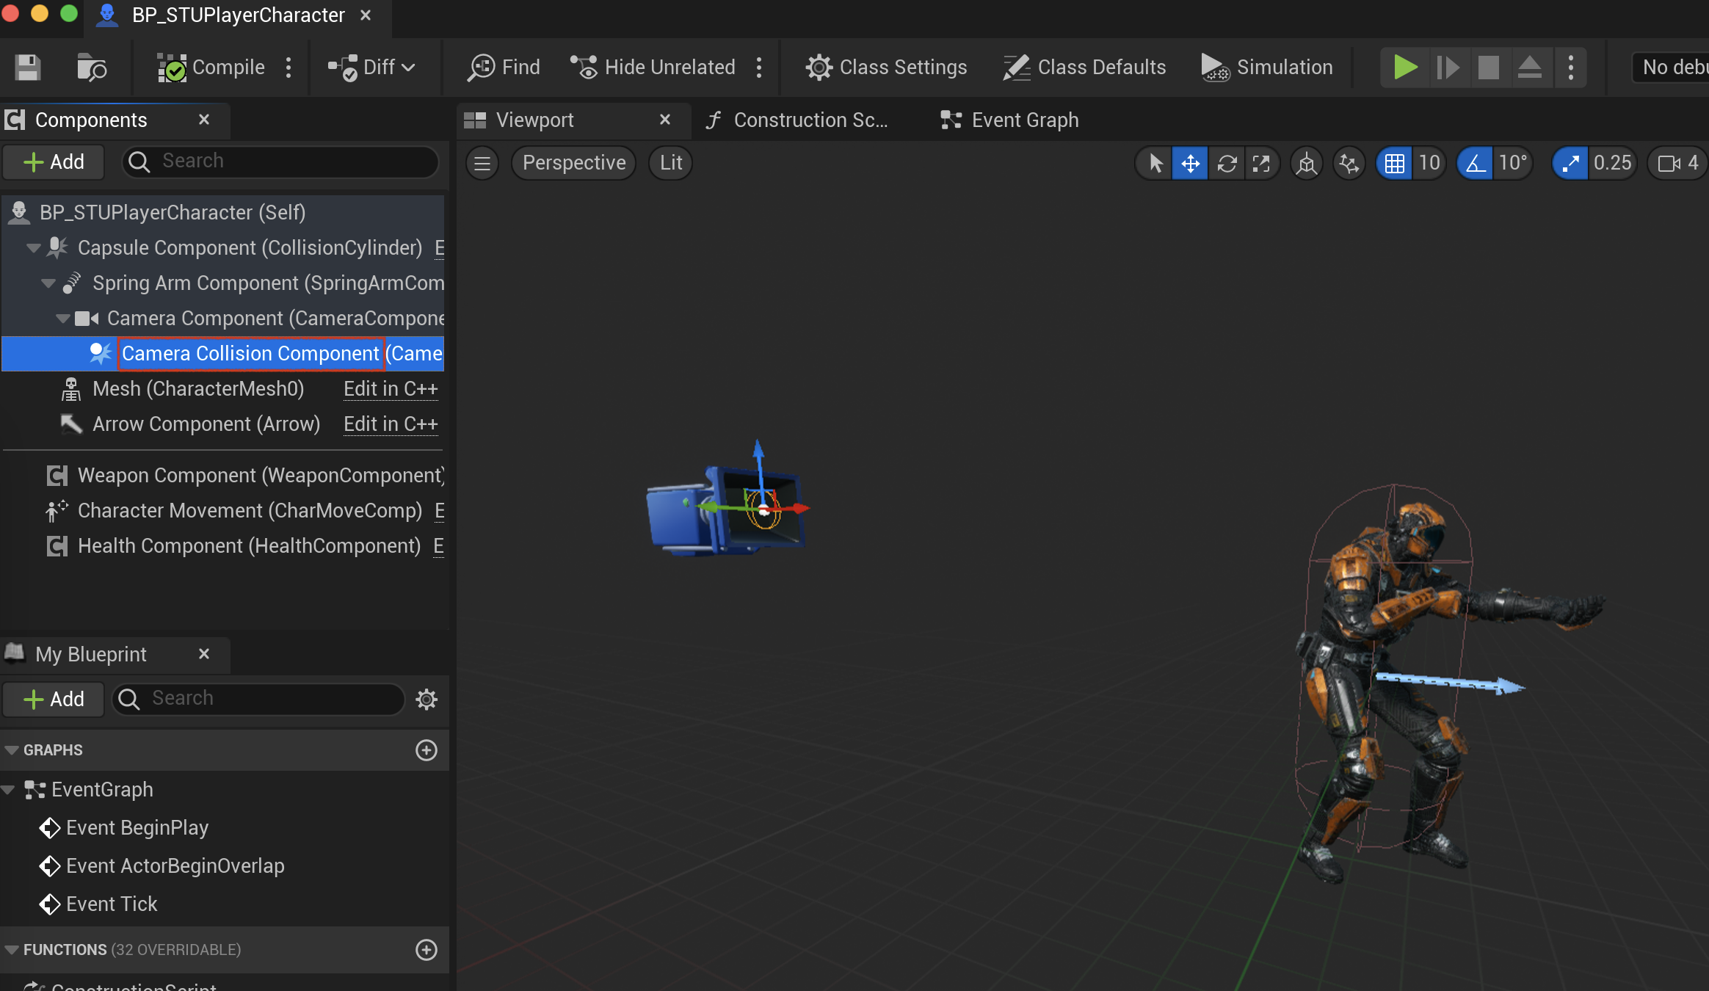Start Play in editor
The height and width of the screenshot is (991, 1709).
click(x=1405, y=68)
